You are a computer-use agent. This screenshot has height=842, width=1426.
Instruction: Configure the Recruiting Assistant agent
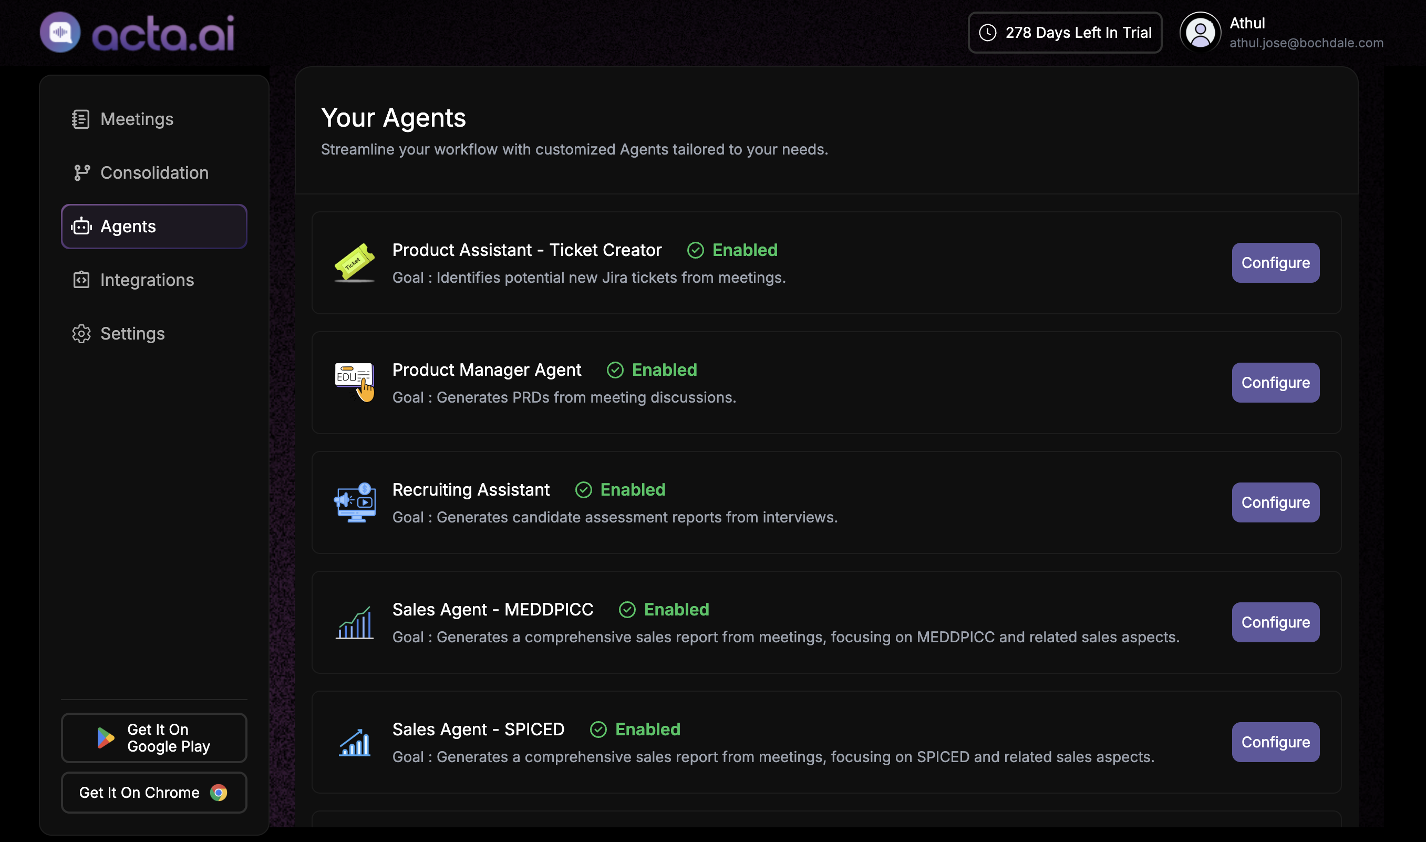pos(1275,502)
